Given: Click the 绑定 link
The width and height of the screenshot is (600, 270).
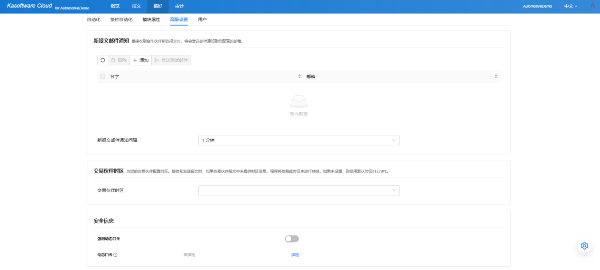Looking at the screenshot, I should point(295,255).
